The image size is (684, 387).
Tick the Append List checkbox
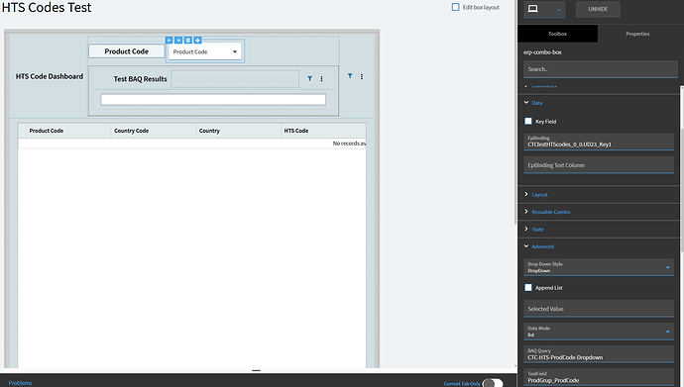tap(528, 288)
